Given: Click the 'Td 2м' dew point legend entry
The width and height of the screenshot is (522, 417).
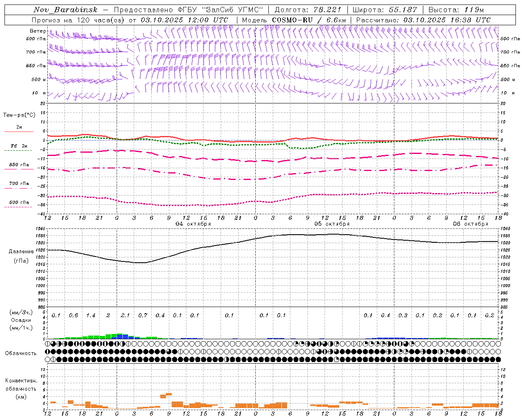Looking at the screenshot, I should pos(19,146).
